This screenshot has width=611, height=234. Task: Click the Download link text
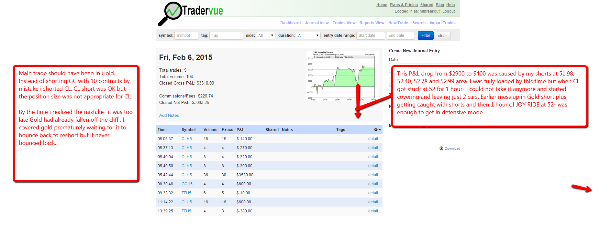pyautogui.click(x=452, y=148)
